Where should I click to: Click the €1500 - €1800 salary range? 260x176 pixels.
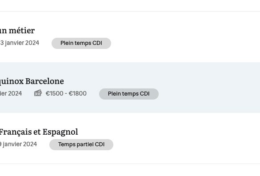66,94
